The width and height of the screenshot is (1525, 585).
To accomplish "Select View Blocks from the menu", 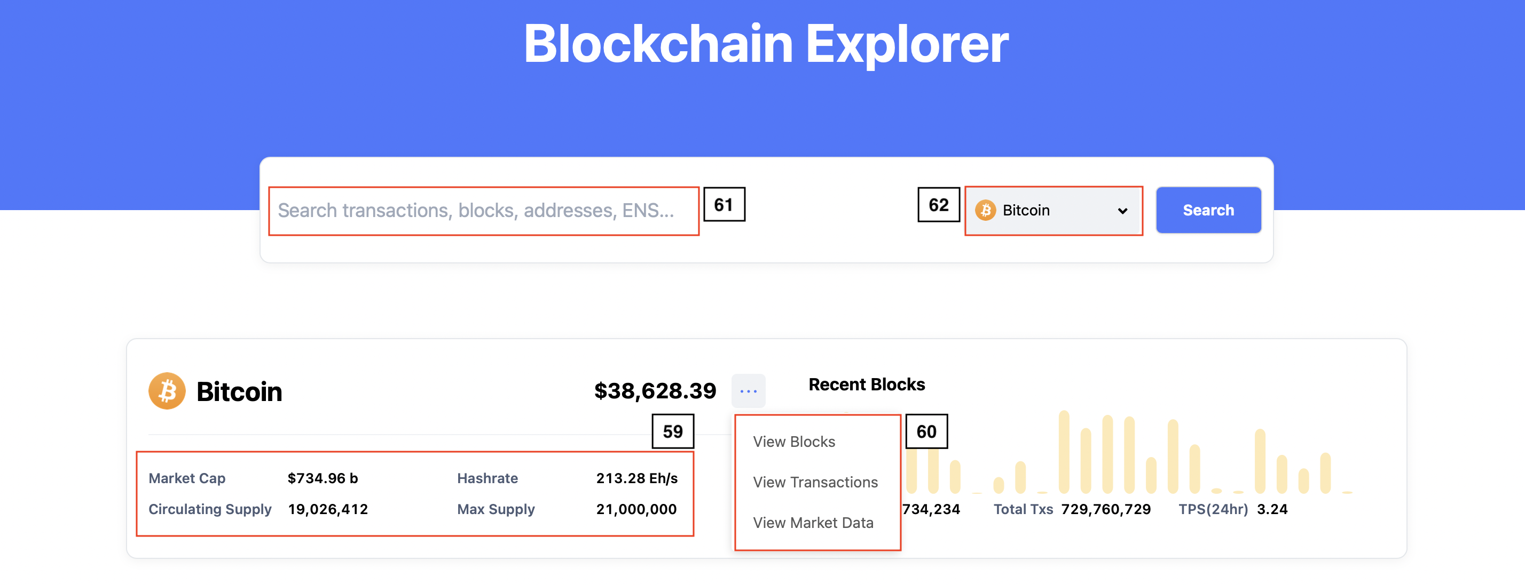I will tap(793, 442).
